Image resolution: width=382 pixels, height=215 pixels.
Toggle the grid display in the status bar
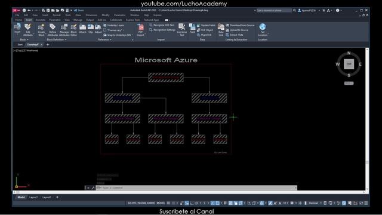168,203
